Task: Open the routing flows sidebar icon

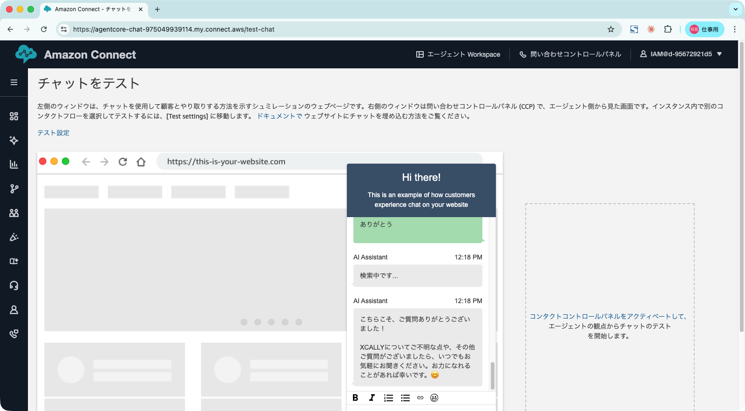Action: 14,189
